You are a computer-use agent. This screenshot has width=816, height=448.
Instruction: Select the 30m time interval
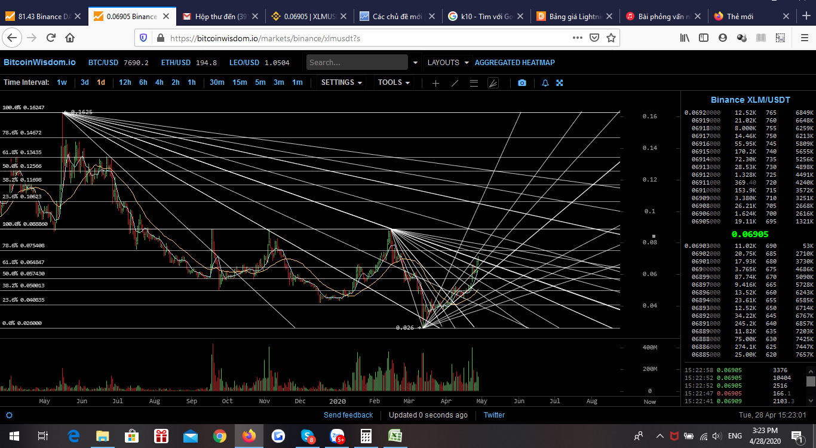tap(217, 82)
